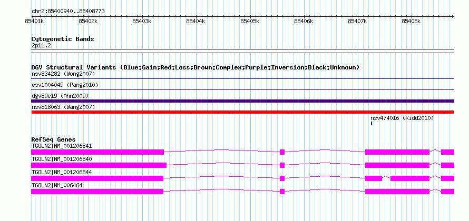Viewport: 469px width, 221px height.
Task: Click the DGV Structural Variants track title
Action: (x=195, y=67)
